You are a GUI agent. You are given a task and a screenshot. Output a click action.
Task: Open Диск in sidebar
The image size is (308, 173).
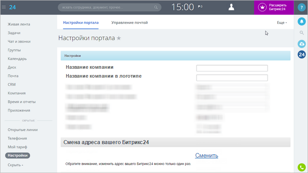pyautogui.click(x=12, y=67)
